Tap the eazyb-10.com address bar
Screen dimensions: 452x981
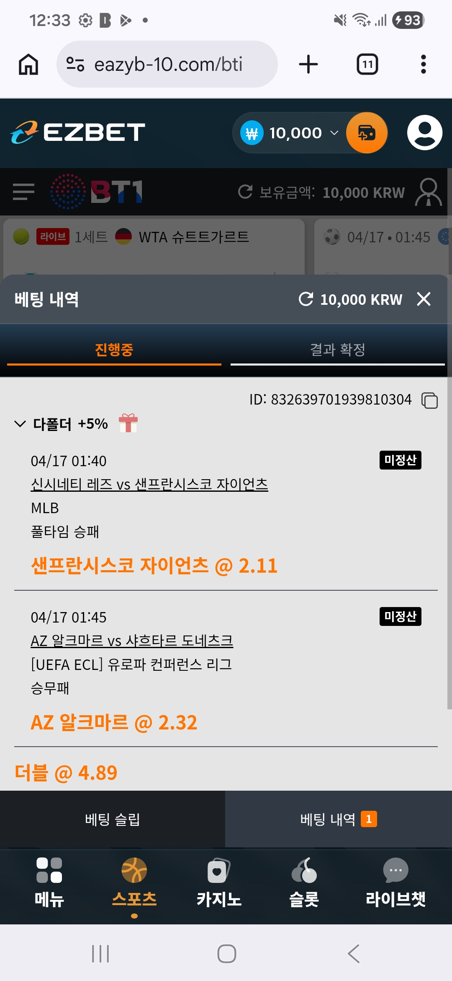[x=167, y=64]
